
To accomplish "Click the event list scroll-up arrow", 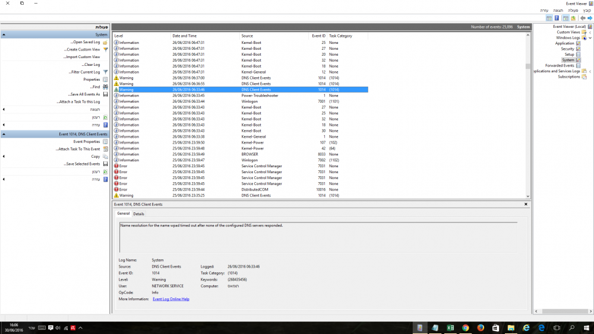I will [527, 35].
